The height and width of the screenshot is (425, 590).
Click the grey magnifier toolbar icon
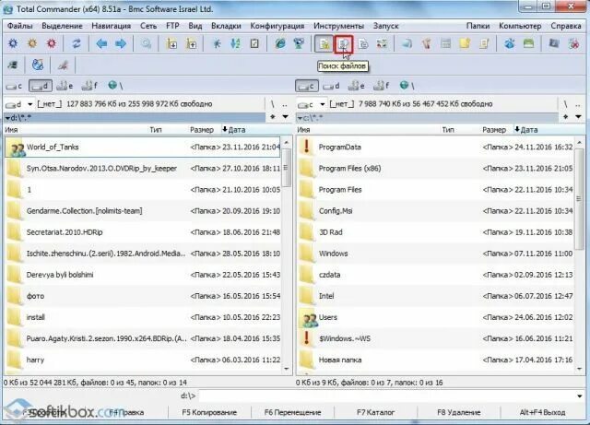146,43
